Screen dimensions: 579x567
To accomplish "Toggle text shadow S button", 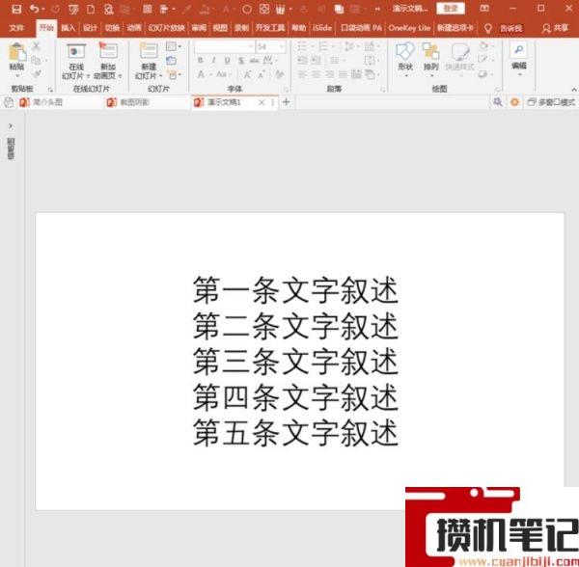I will [x=240, y=61].
